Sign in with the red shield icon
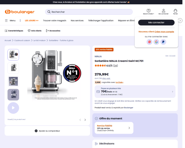185x148 pixels. (150, 42)
